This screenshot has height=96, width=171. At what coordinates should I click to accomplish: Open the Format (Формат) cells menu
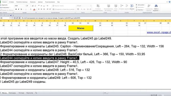(132, 7)
